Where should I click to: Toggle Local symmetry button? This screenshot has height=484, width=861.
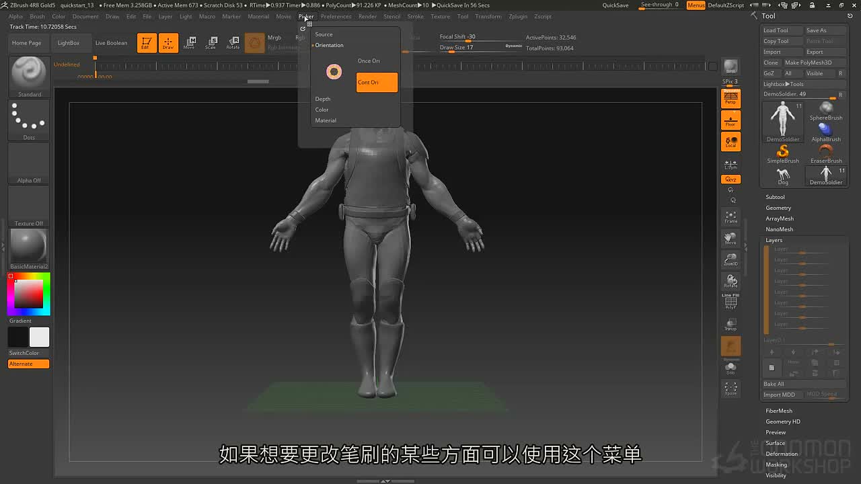point(731,142)
